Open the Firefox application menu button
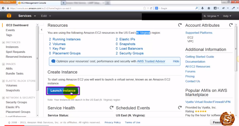The width and height of the screenshot is (239, 126). pos(8,2)
